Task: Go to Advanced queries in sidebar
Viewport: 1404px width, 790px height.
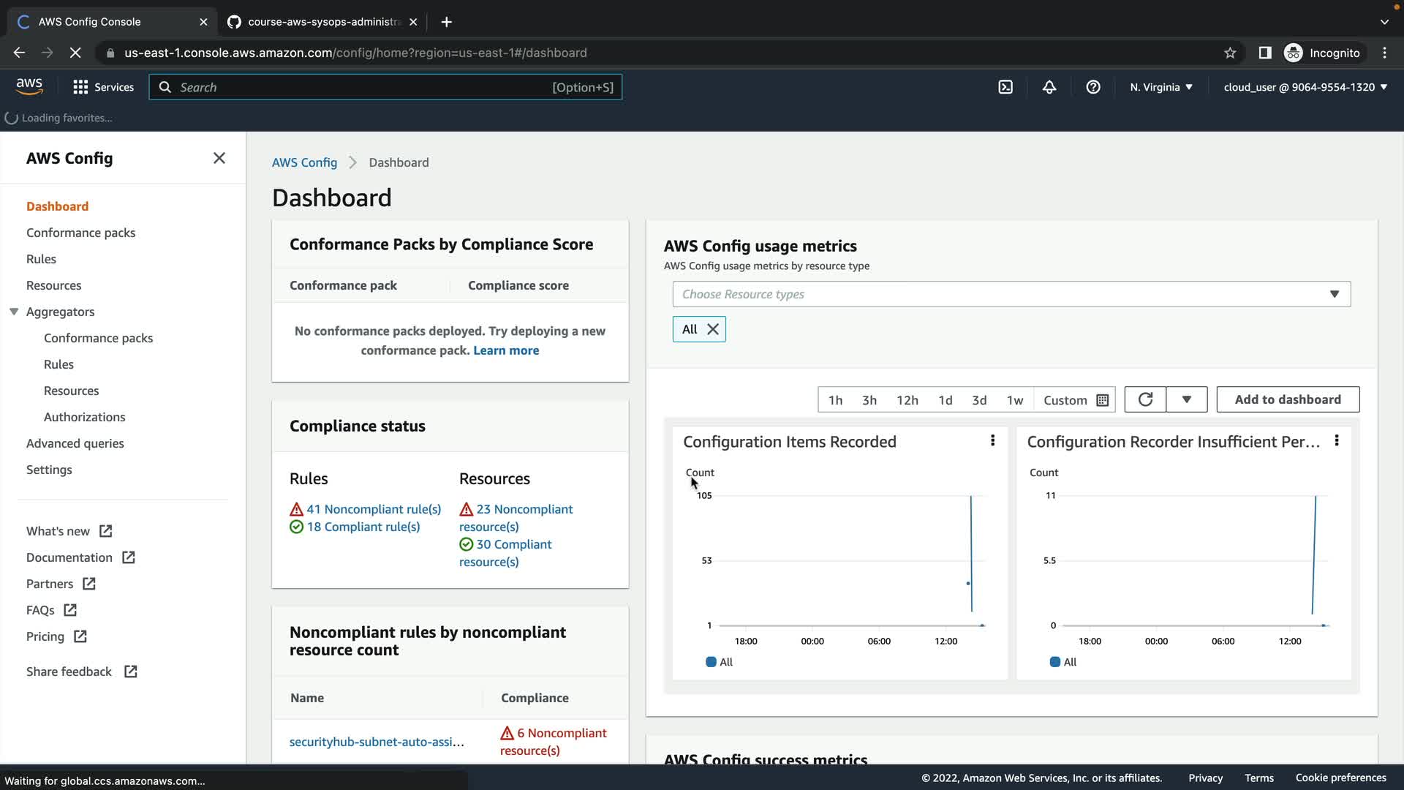Action: (x=75, y=443)
